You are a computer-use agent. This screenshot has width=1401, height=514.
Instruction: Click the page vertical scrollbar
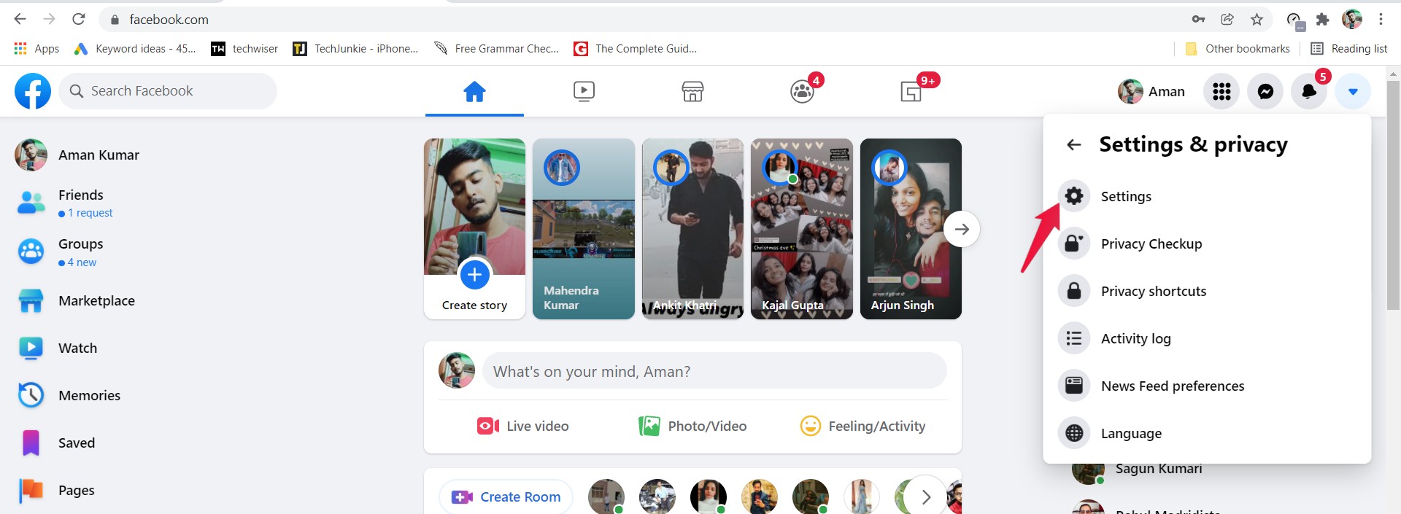tap(1393, 197)
